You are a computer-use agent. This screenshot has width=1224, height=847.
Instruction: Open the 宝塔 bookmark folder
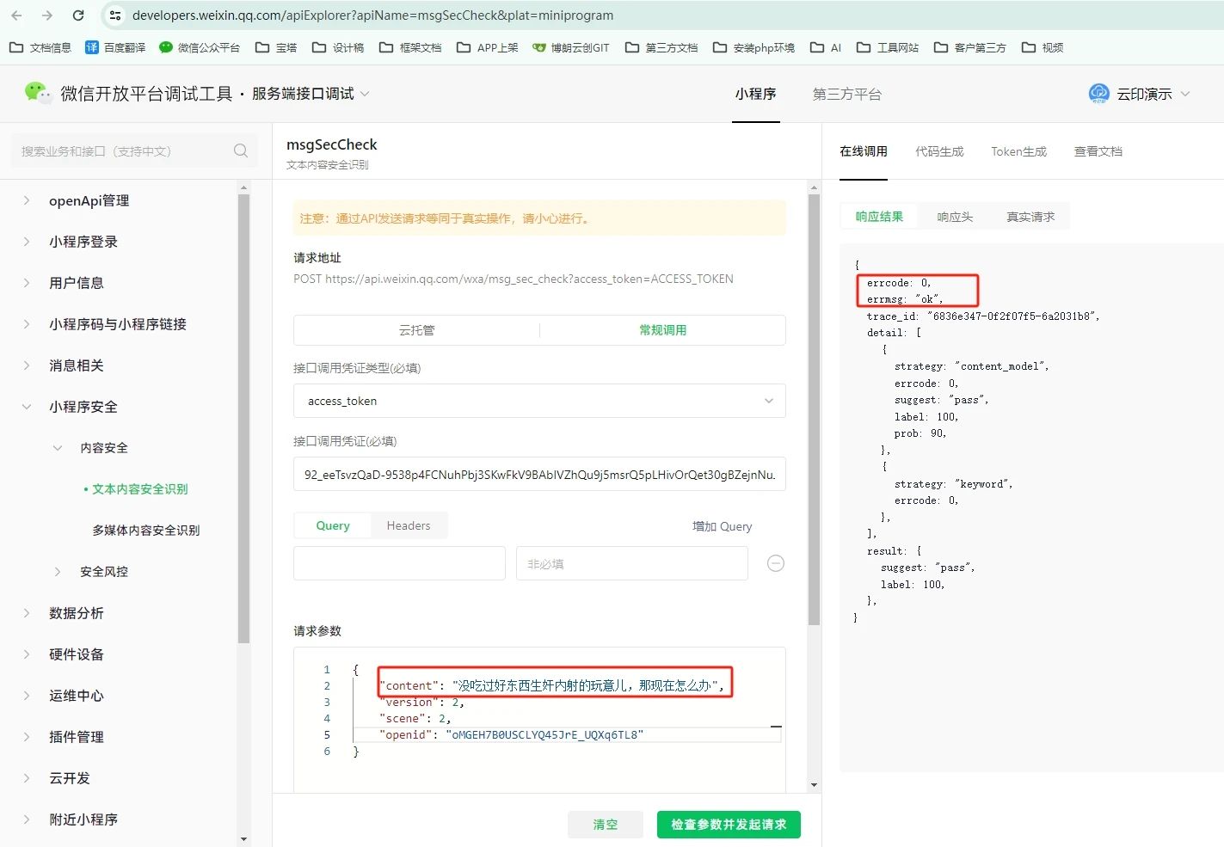point(276,47)
